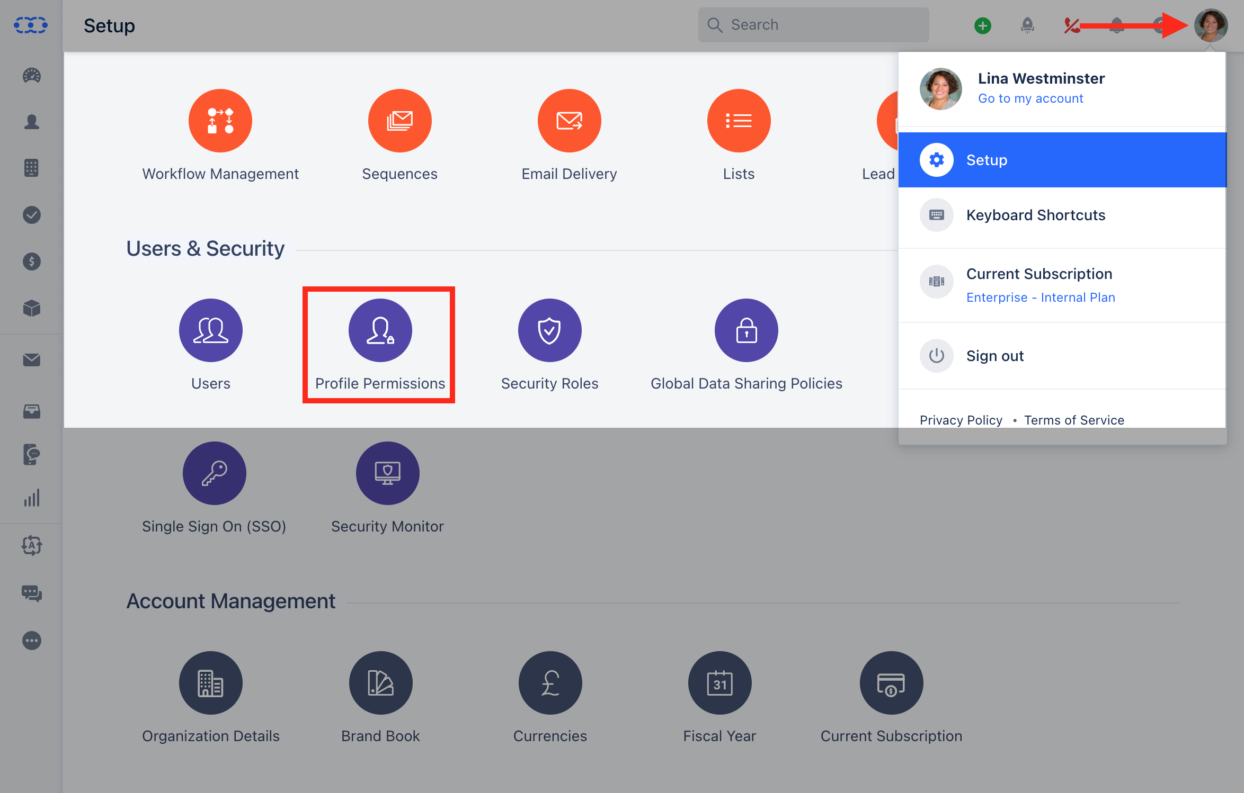
Task: Open the Terms of Service link
Action: [1074, 420]
